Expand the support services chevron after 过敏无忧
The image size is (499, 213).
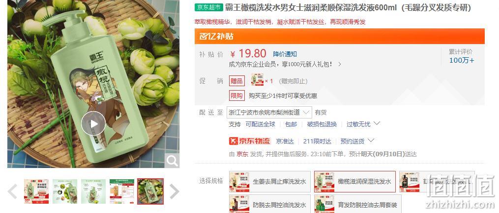tap(377, 123)
